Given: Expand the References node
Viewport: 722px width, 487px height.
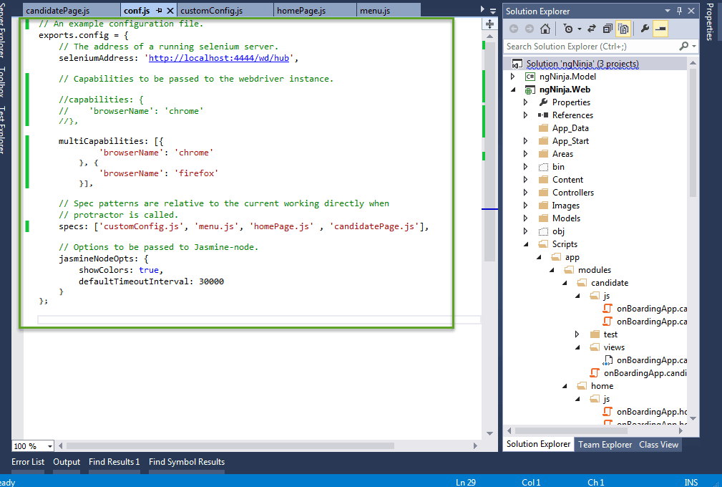Looking at the screenshot, I should point(526,115).
